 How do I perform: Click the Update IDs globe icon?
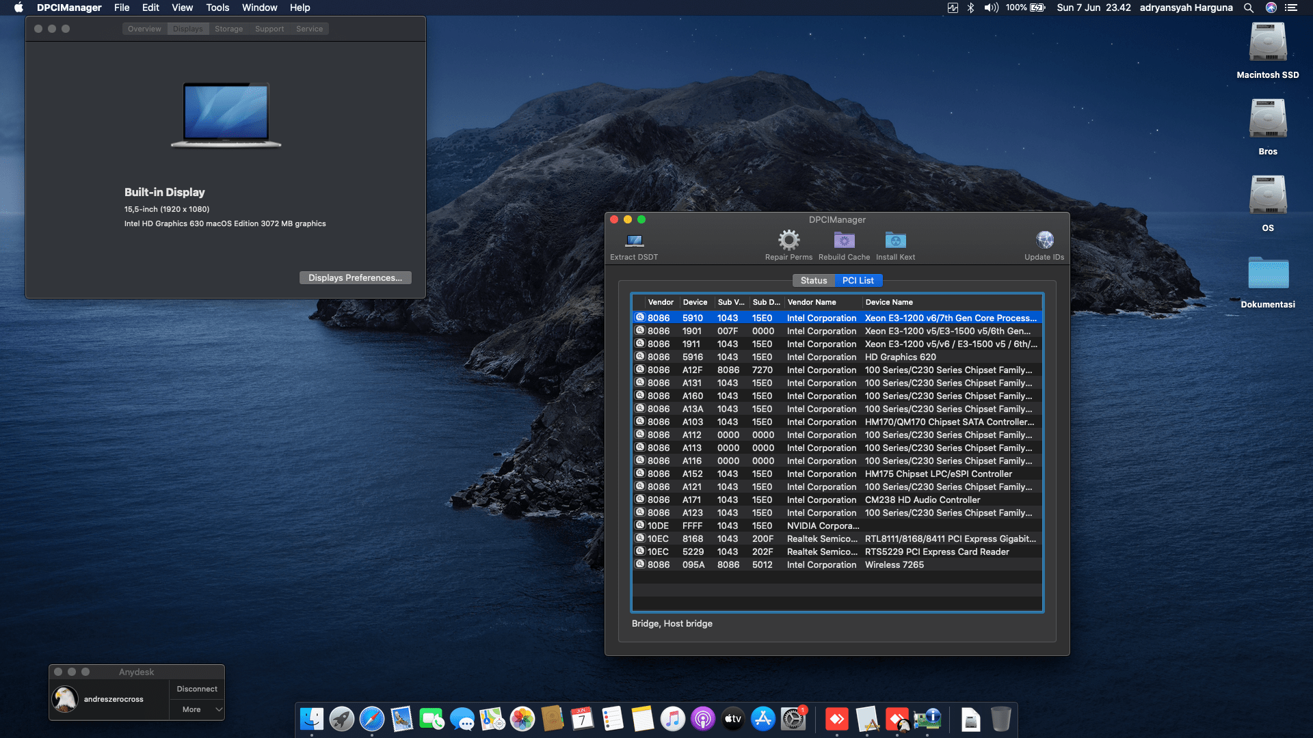[x=1044, y=240]
